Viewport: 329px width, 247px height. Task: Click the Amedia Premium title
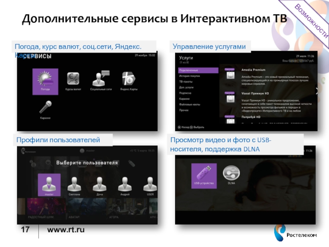click(x=253, y=70)
